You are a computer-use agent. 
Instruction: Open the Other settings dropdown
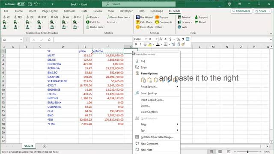coord(160,27)
